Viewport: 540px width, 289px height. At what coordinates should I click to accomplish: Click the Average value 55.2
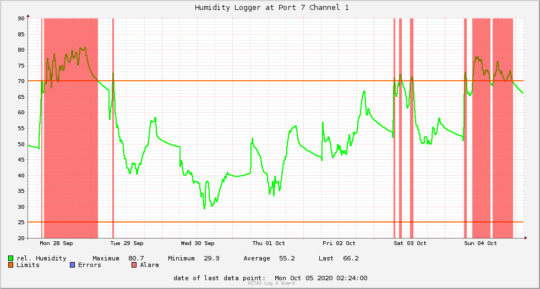click(287, 258)
